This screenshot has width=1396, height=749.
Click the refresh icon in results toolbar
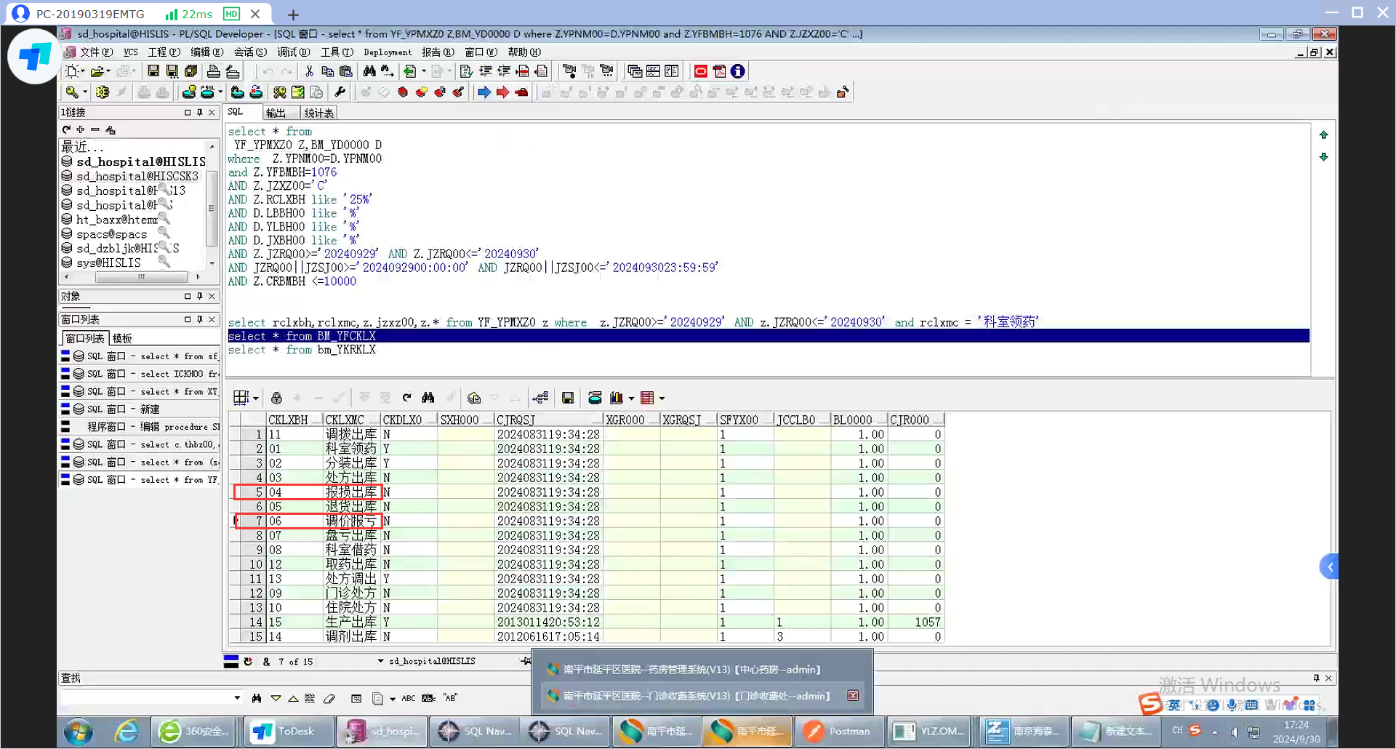[406, 398]
